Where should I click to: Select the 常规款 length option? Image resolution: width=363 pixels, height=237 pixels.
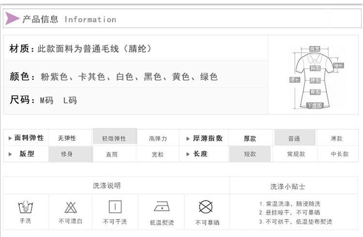pyautogui.click(x=296, y=154)
